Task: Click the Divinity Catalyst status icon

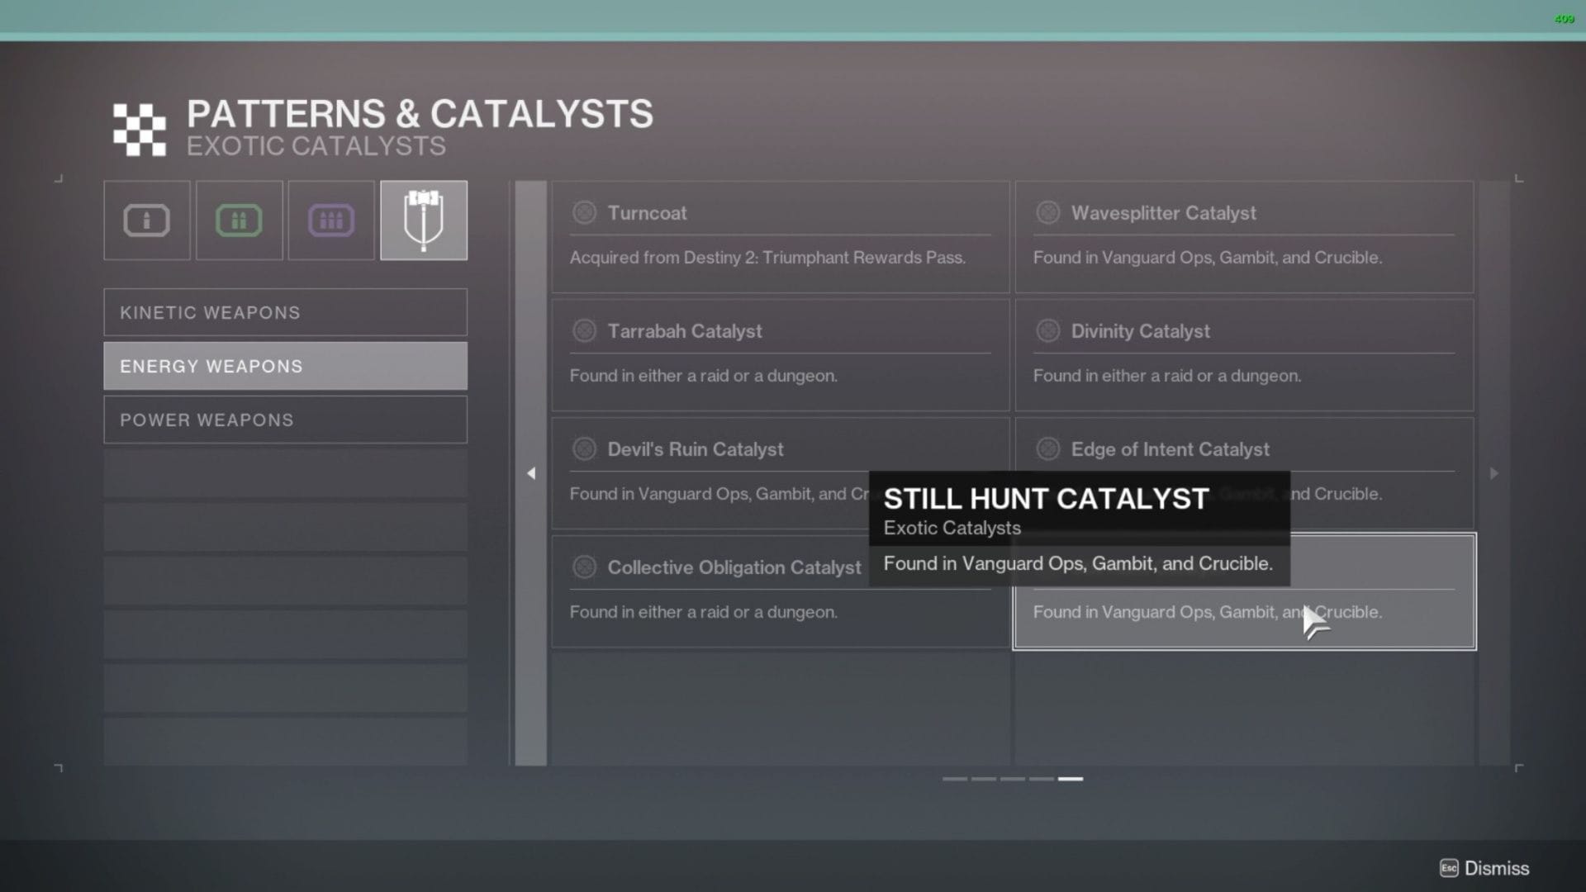Action: coord(1047,331)
